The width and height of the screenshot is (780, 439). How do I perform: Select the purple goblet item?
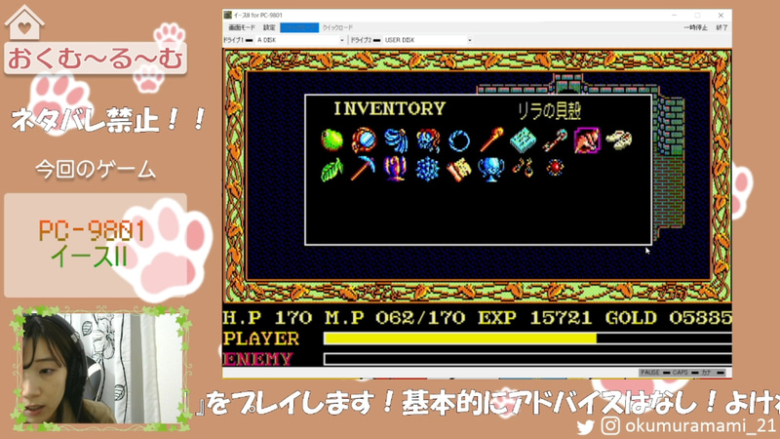click(396, 169)
